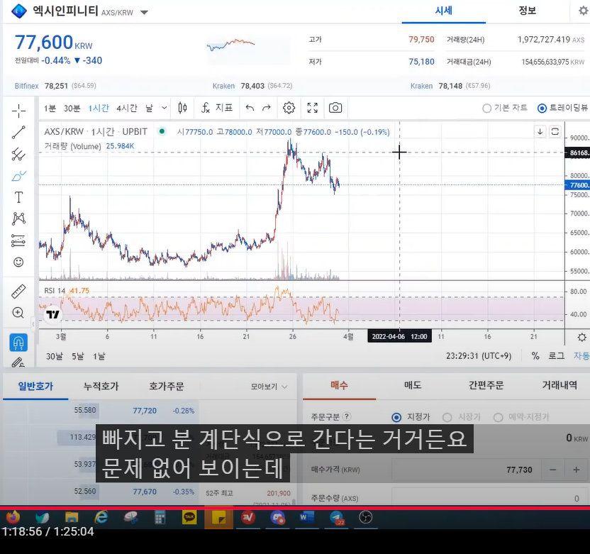Select 30분 timeframe
This screenshot has width=590, height=554.
pyautogui.click(x=72, y=109)
